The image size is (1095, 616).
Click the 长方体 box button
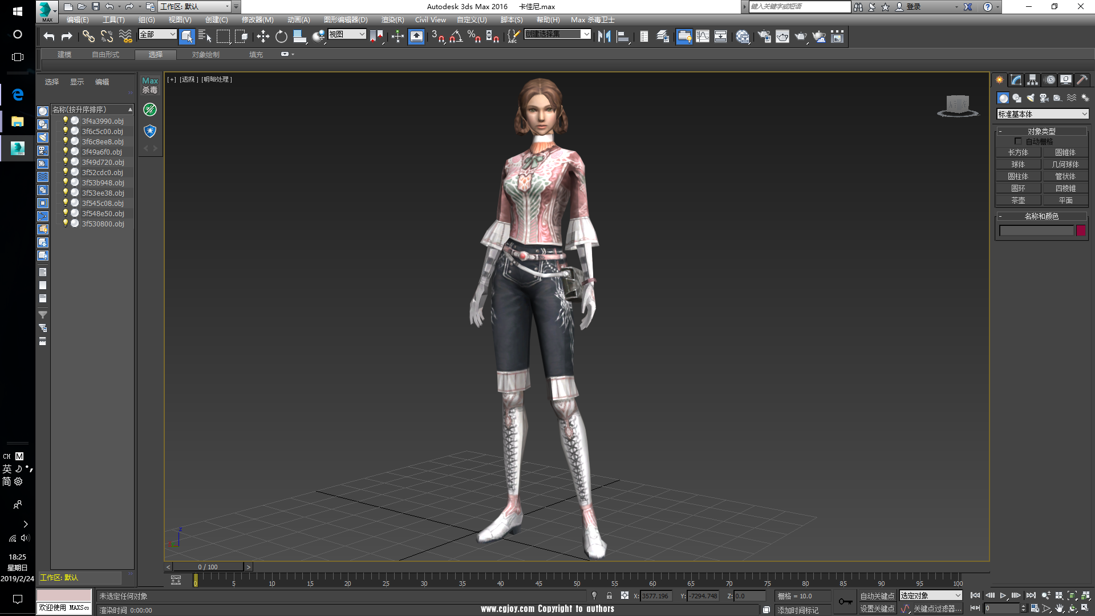[x=1018, y=152]
